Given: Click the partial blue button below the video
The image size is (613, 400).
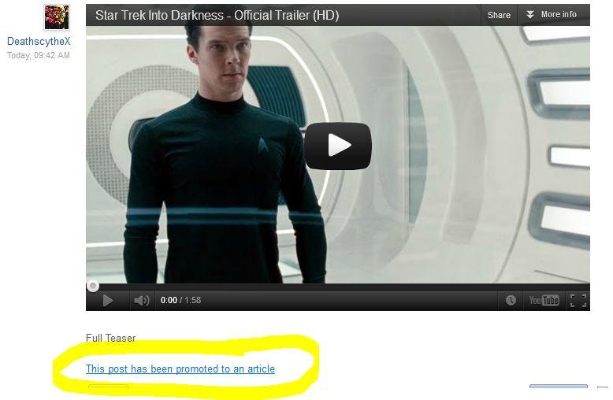Looking at the screenshot, I should point(559,387).
